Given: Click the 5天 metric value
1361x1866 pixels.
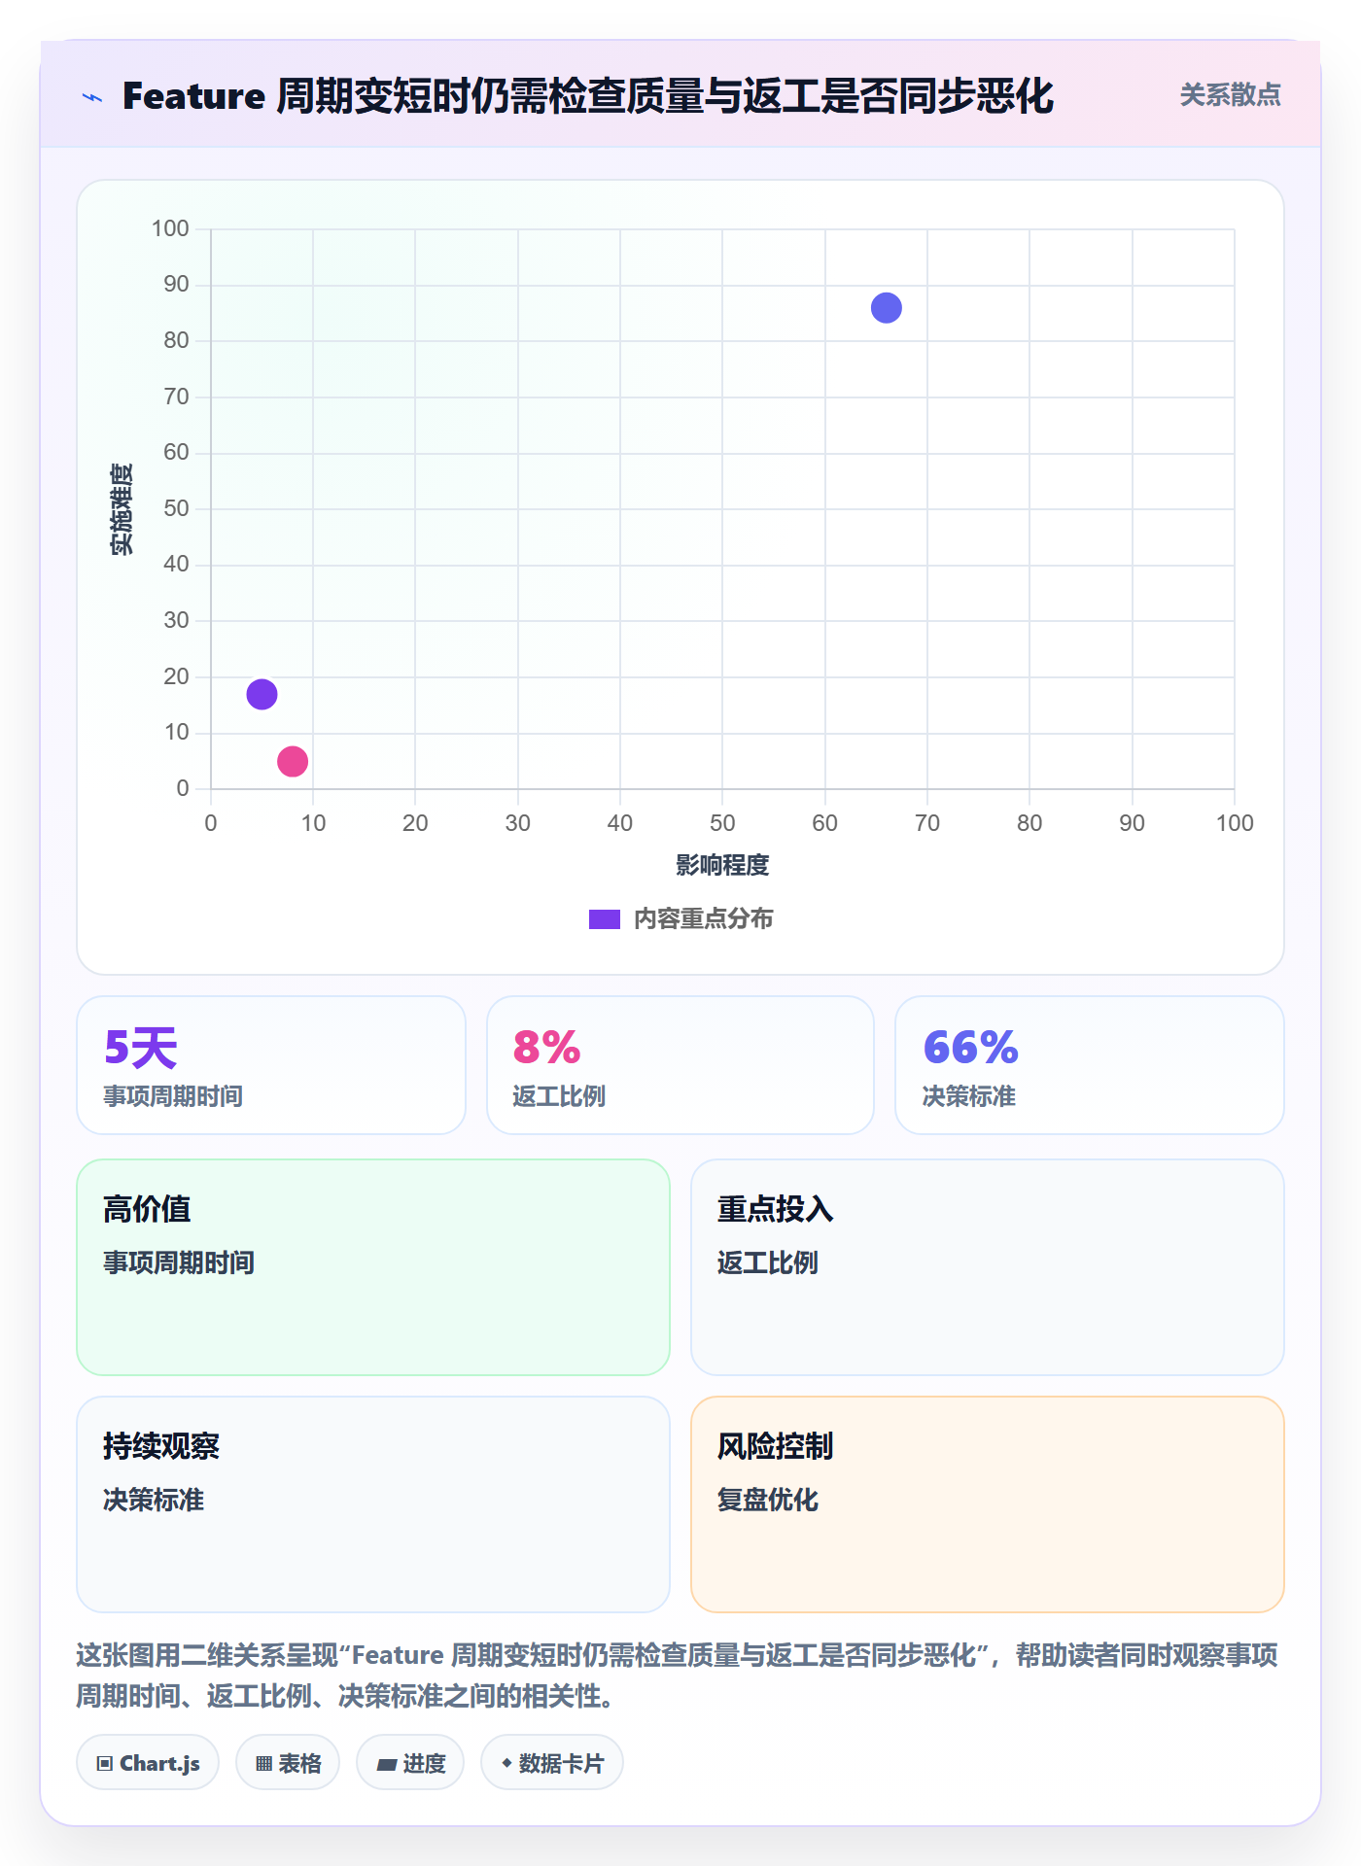Looking at the screenshot, I should (x=141, y=1048).
